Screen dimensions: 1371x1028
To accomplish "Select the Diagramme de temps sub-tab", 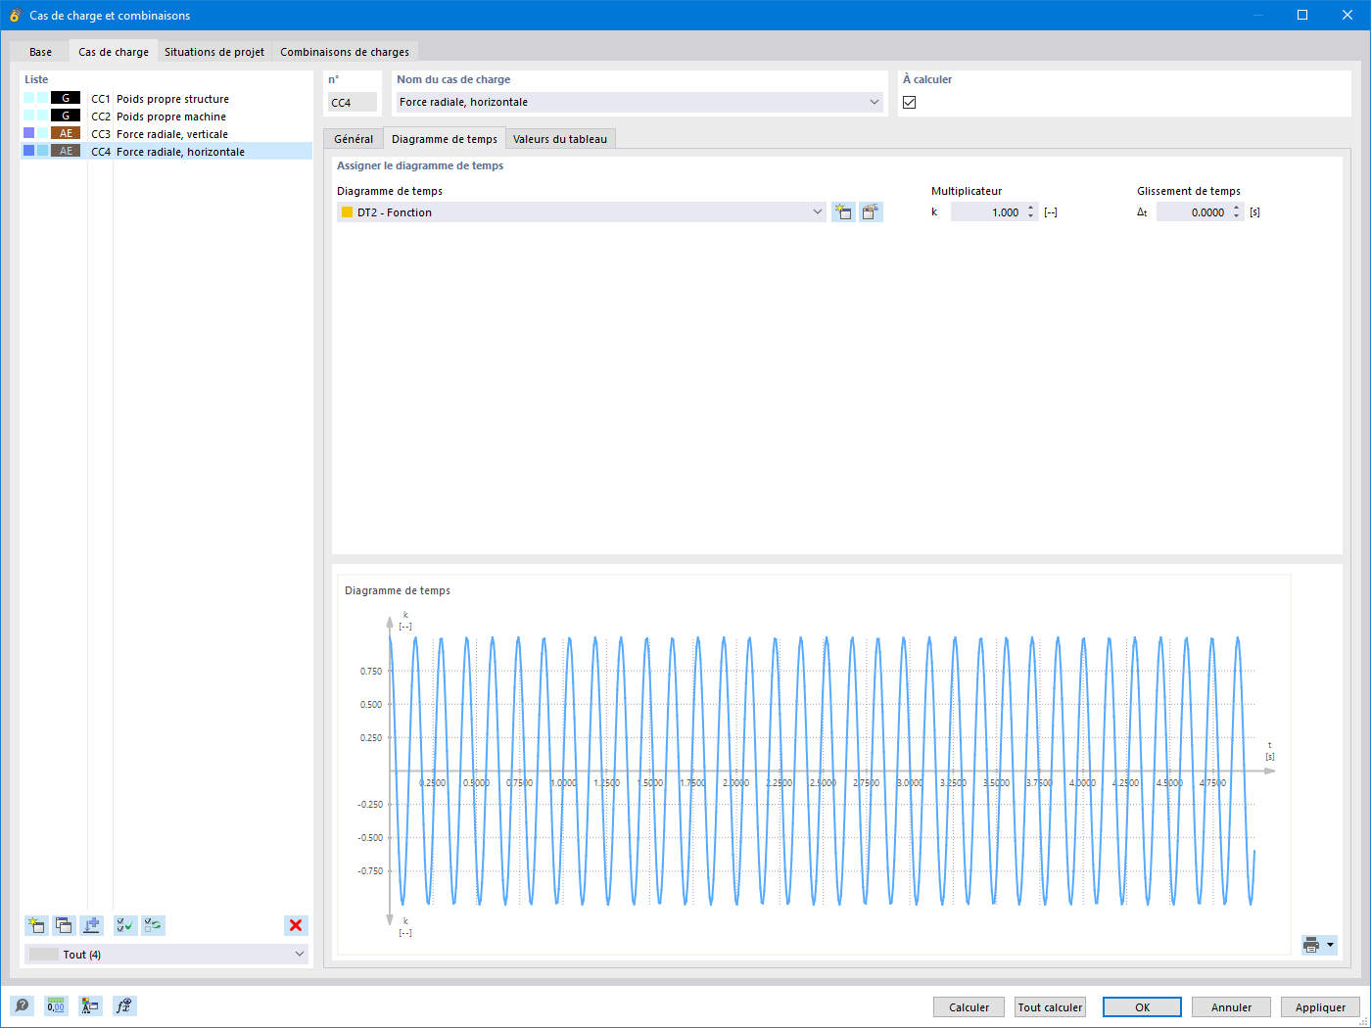I will coord(445,139).
